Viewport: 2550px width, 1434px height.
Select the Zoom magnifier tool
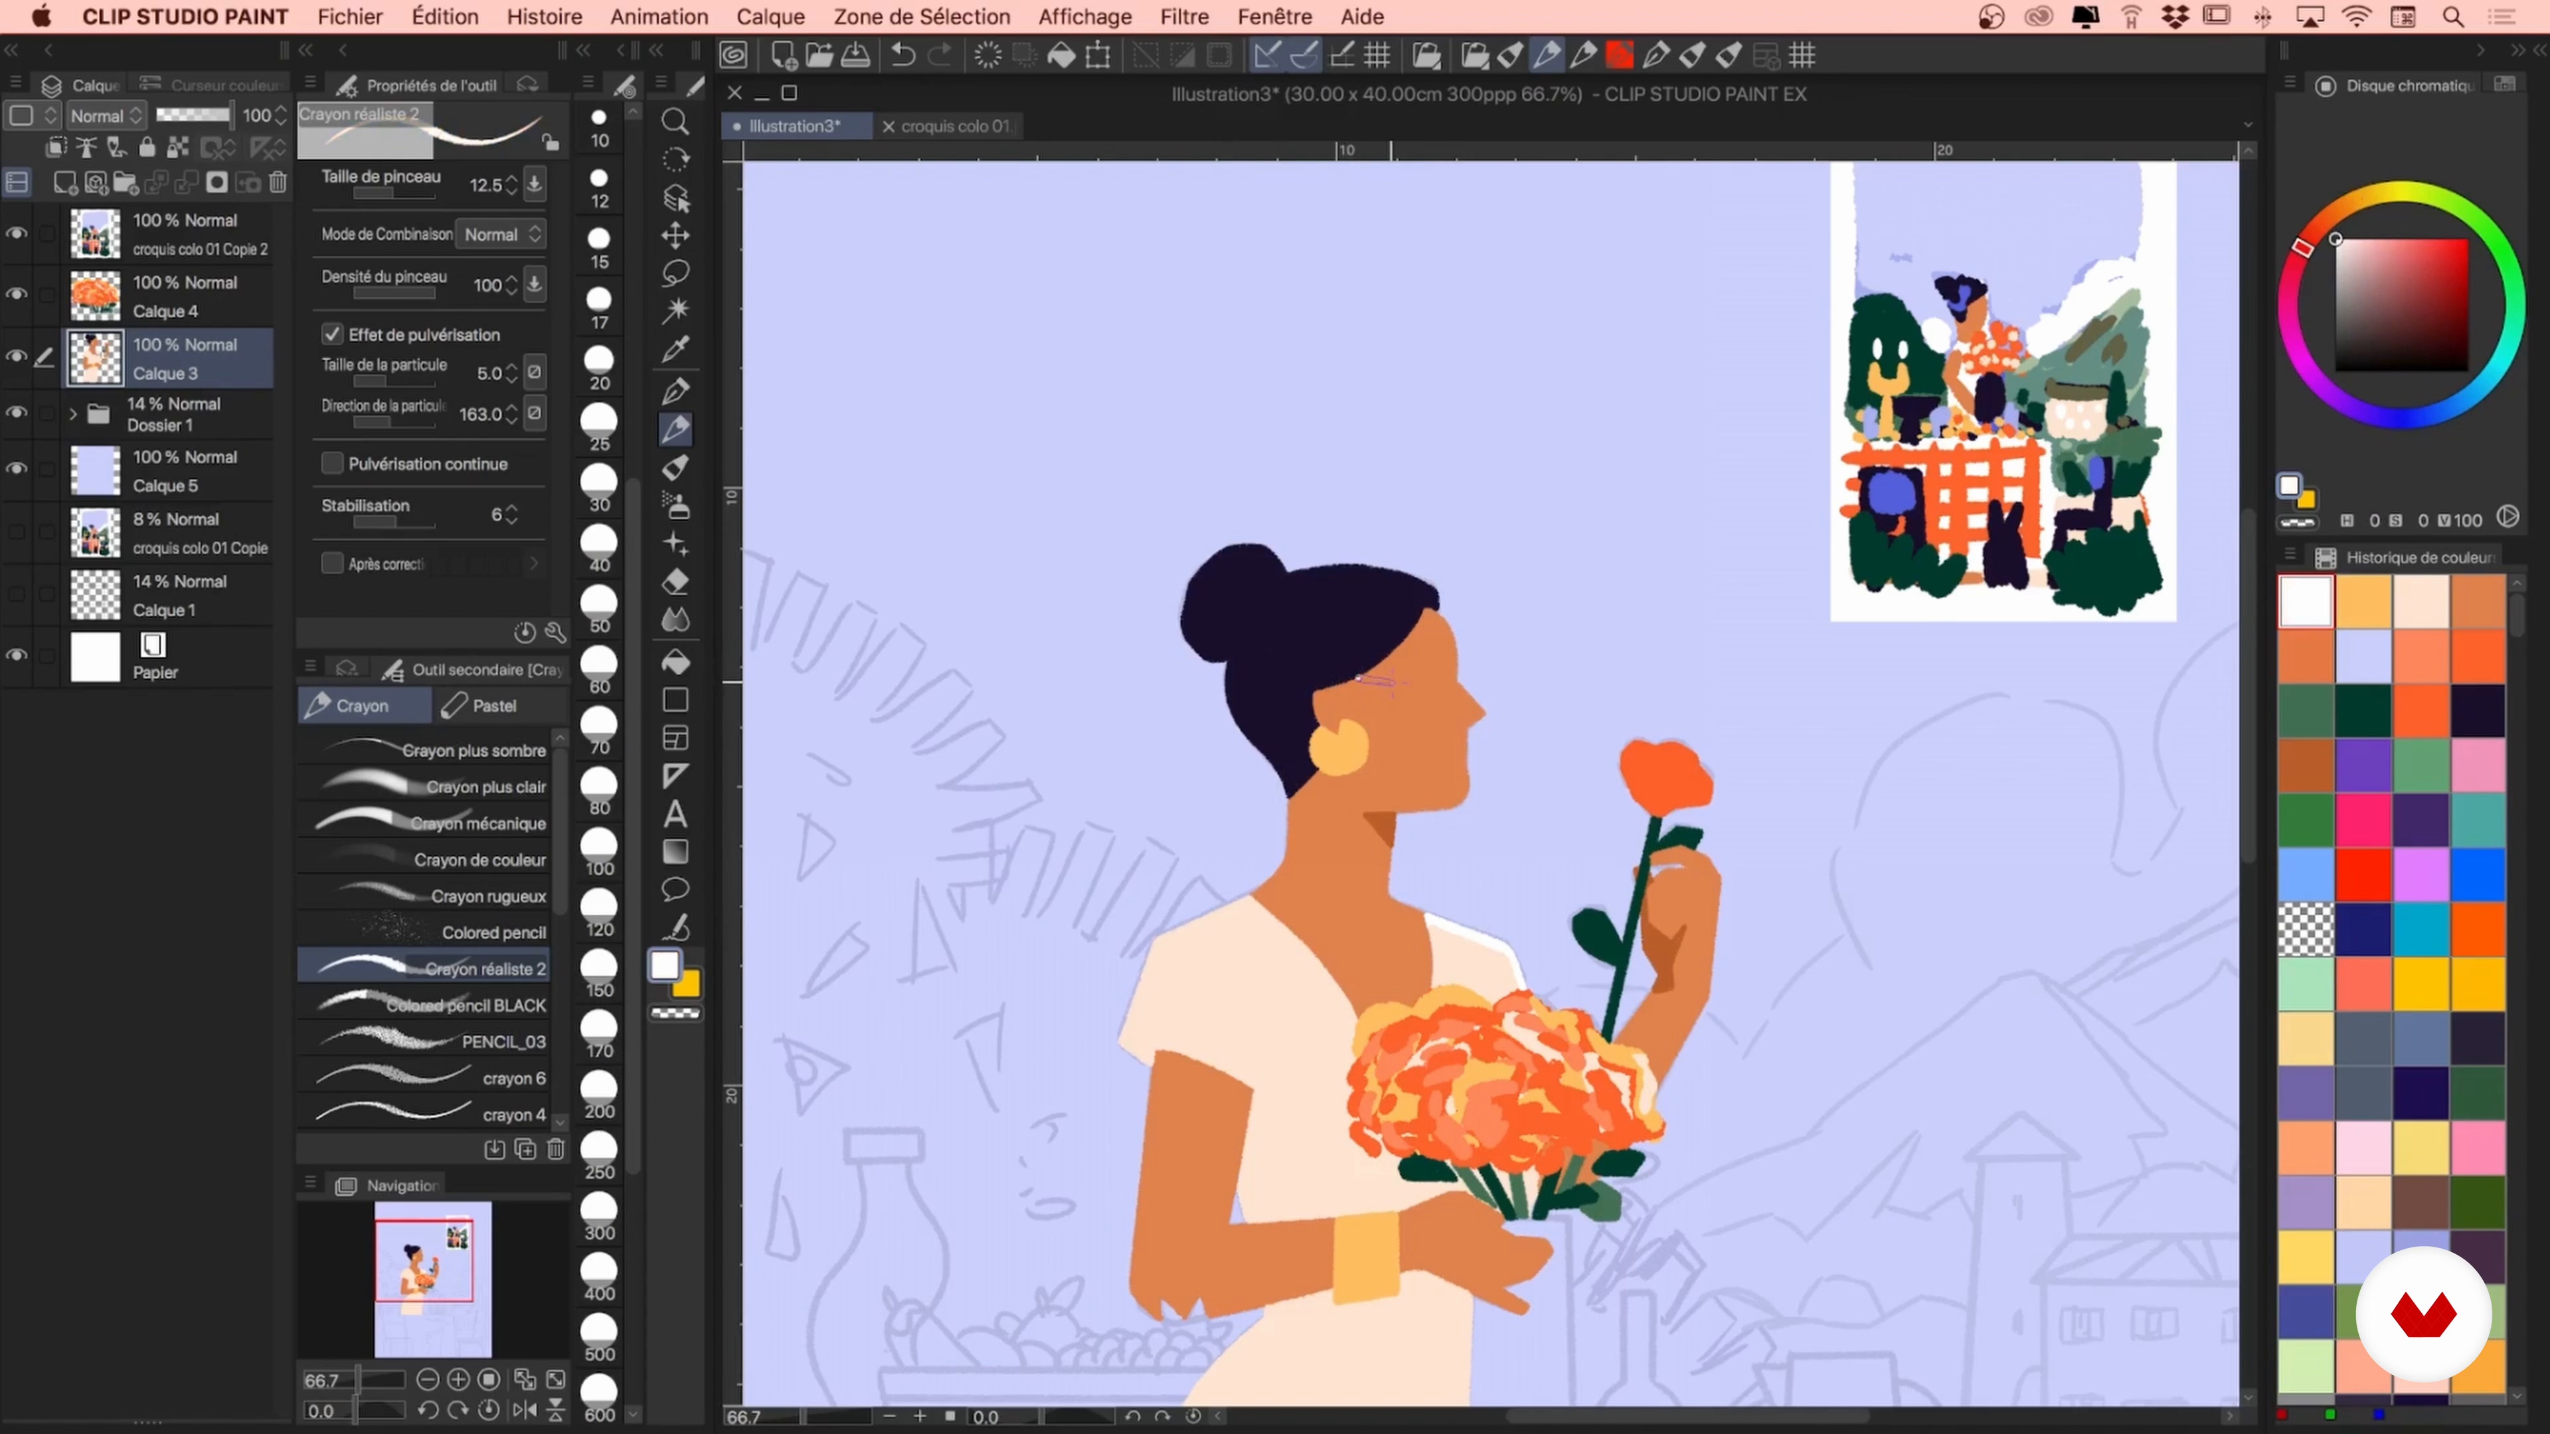[x=675, y=121]
